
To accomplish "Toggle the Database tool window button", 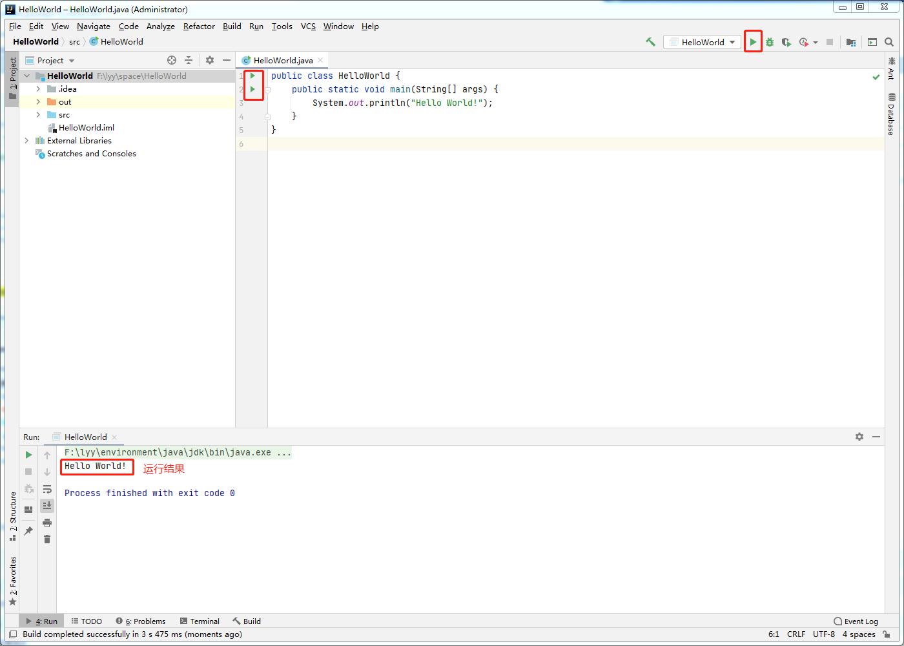I will point(891,115).
